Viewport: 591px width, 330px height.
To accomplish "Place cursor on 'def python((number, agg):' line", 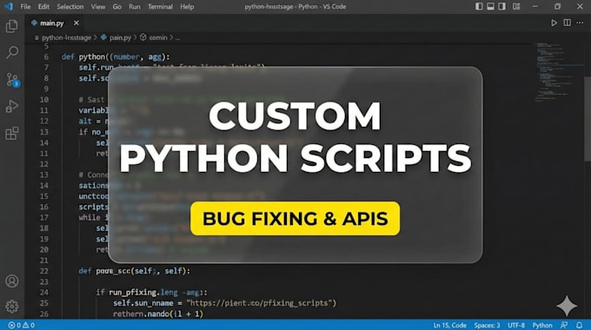I will click(116, 57).
